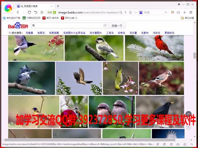Open the hamburger main menu icon
Viewport: 198px width, 148px height.
[x=191, y=12]
